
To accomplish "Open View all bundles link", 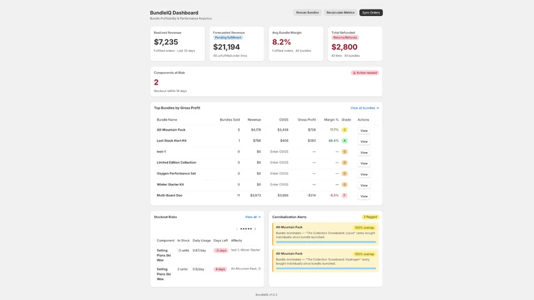I will [x=364, y=108].
